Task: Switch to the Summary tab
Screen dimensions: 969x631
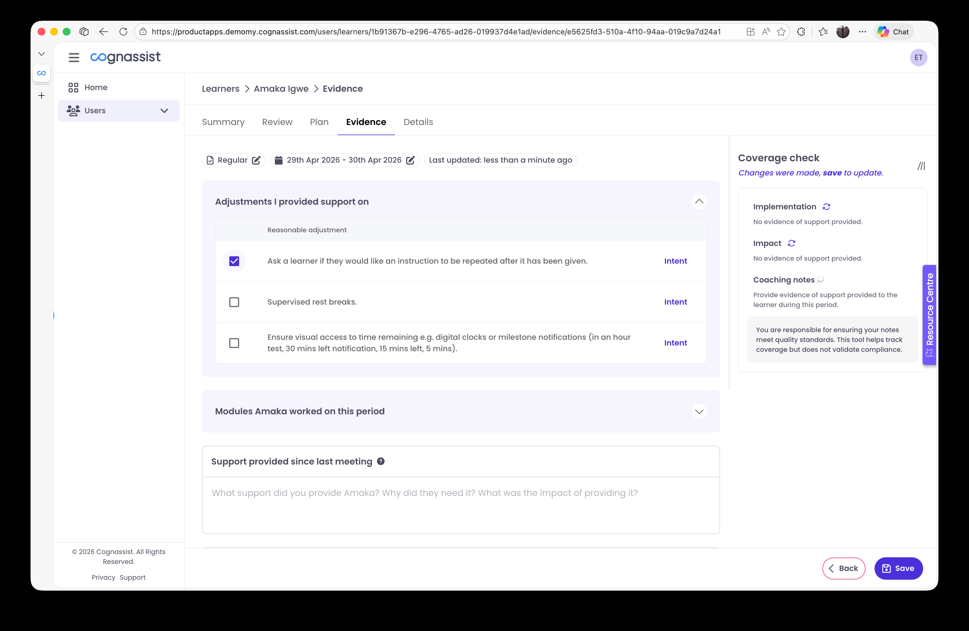Action: click(x=223, y=122)
